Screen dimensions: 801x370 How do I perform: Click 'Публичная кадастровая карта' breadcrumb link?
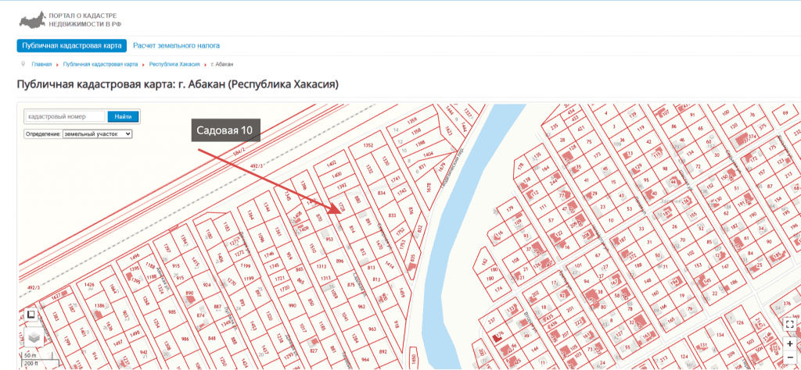click(100, 64)
